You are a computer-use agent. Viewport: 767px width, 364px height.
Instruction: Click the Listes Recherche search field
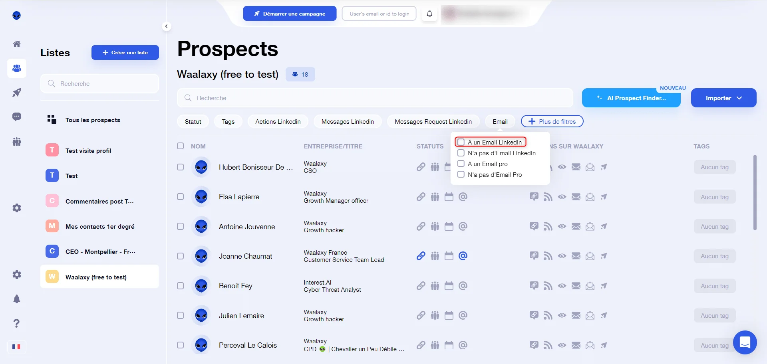(99, 83)
